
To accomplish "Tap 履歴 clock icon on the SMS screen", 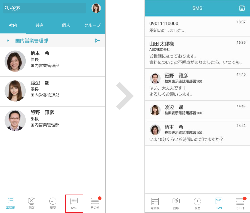I will click(x=197, y=204).
